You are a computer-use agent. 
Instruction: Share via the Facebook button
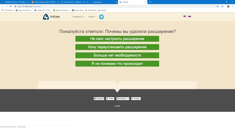99,99
